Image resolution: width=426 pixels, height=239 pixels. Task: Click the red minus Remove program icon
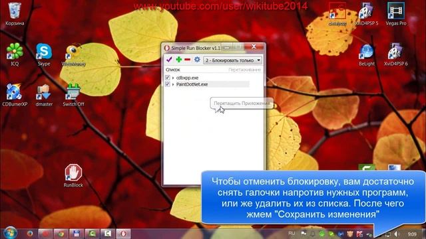point(188,59)
